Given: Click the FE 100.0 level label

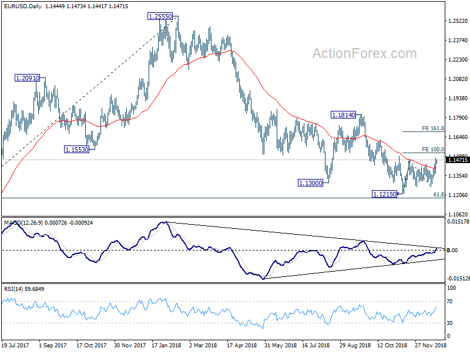Looking at the screenshot, I should click(x=433, y=150).
